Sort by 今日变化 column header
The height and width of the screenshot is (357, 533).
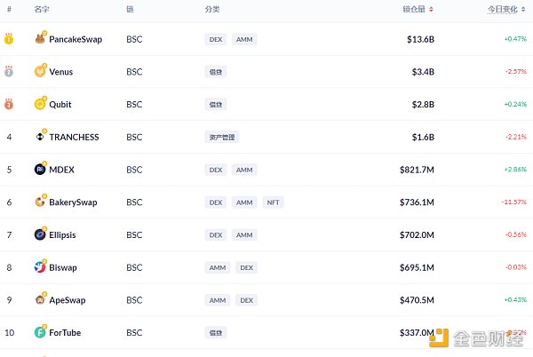point(506,9)
